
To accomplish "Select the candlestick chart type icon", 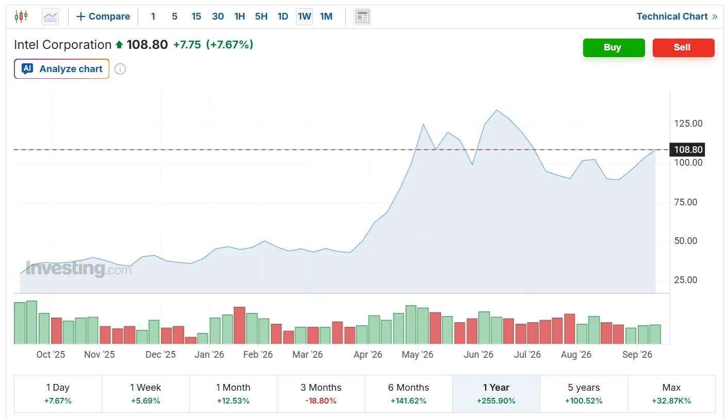I will click(21, 16).
